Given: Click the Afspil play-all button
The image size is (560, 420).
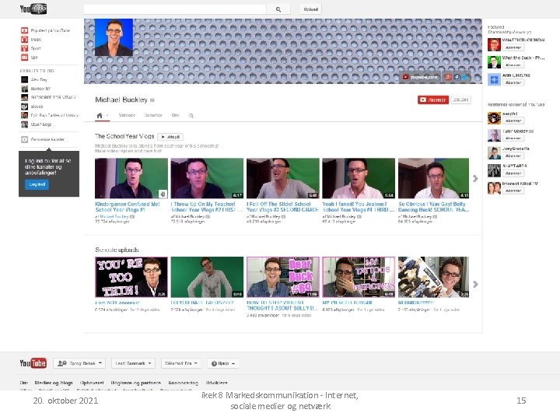Looking at the screenshot, I should click(x=170, y=137).
